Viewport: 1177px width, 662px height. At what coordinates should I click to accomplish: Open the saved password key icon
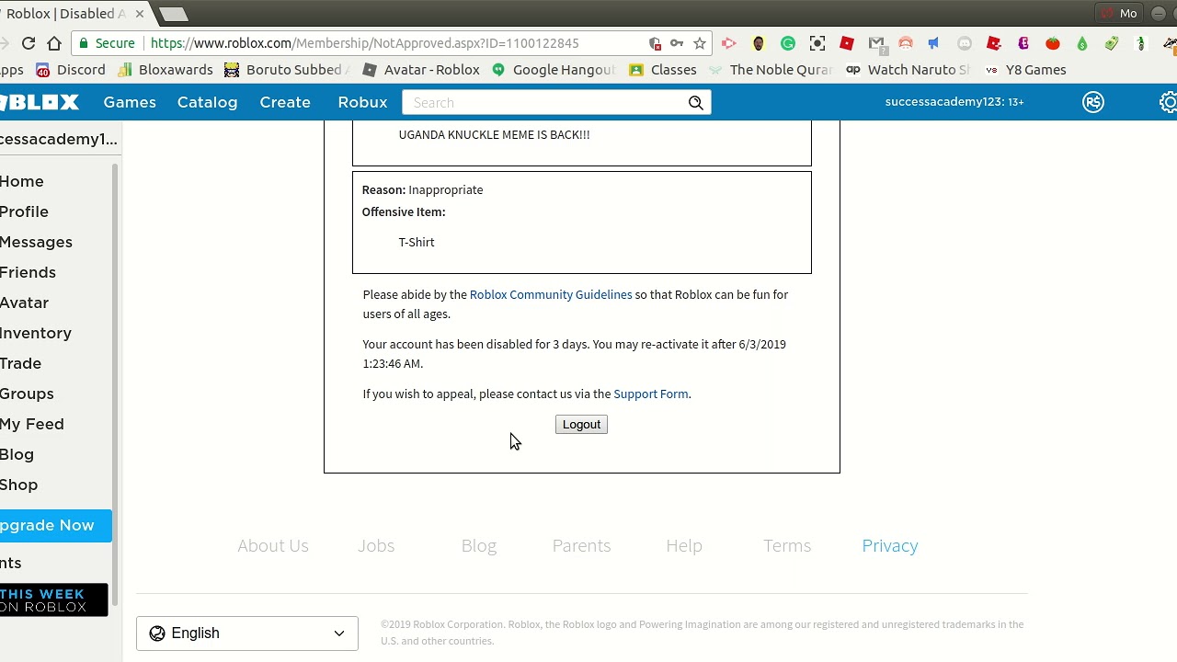[x=677, y=43]
